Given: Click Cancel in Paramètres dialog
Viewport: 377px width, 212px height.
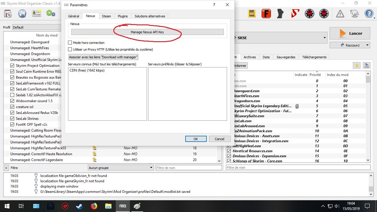Looking at the screenshot, I should (219, 139).
